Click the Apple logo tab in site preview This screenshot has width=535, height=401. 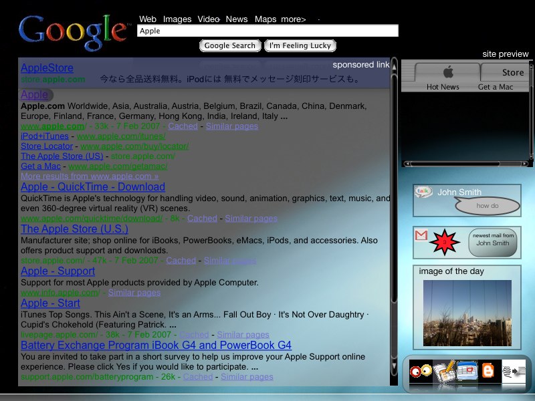click(x=448, y=72)
